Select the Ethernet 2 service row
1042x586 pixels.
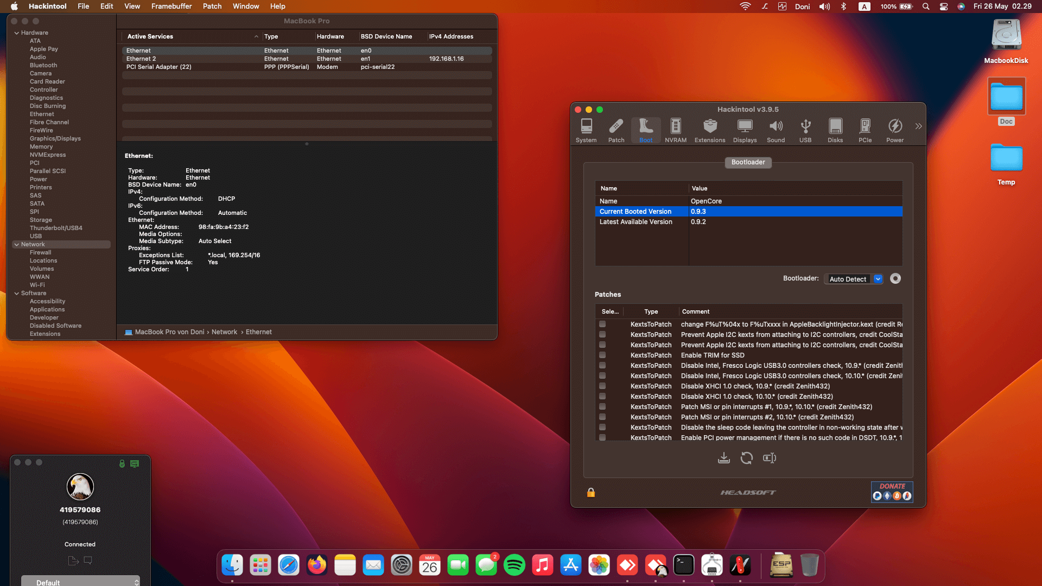pos(307,59)
